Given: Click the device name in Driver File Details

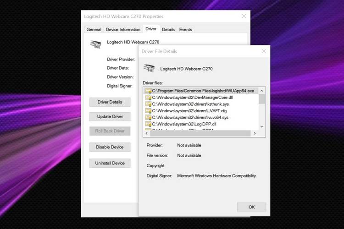Looking at the screenshot, I should [x=186, y=69].
